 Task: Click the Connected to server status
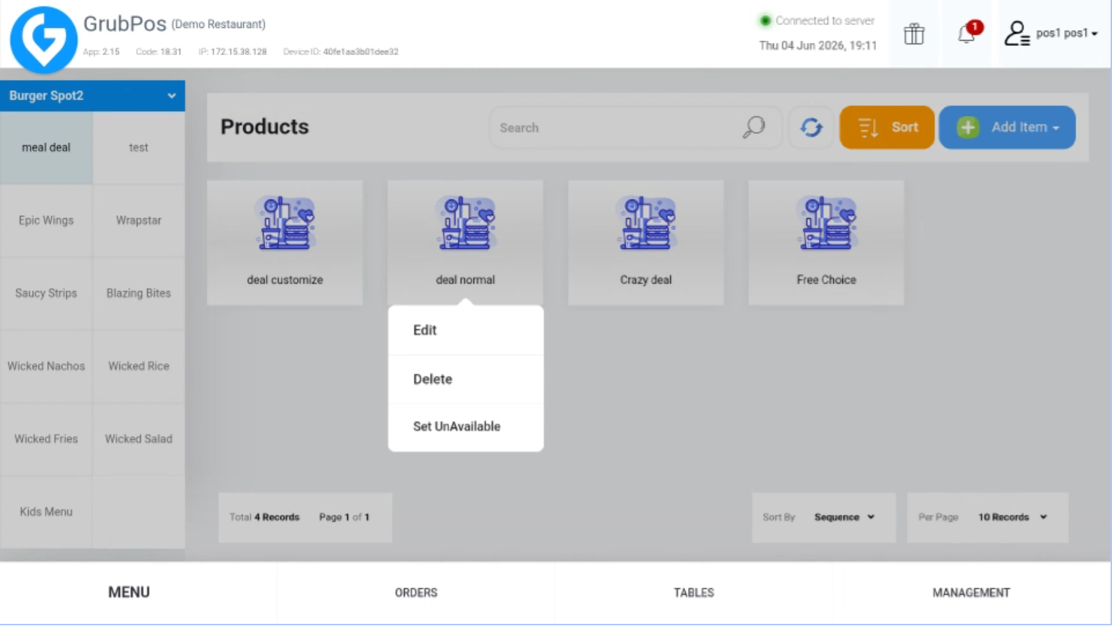pos(817,21)
